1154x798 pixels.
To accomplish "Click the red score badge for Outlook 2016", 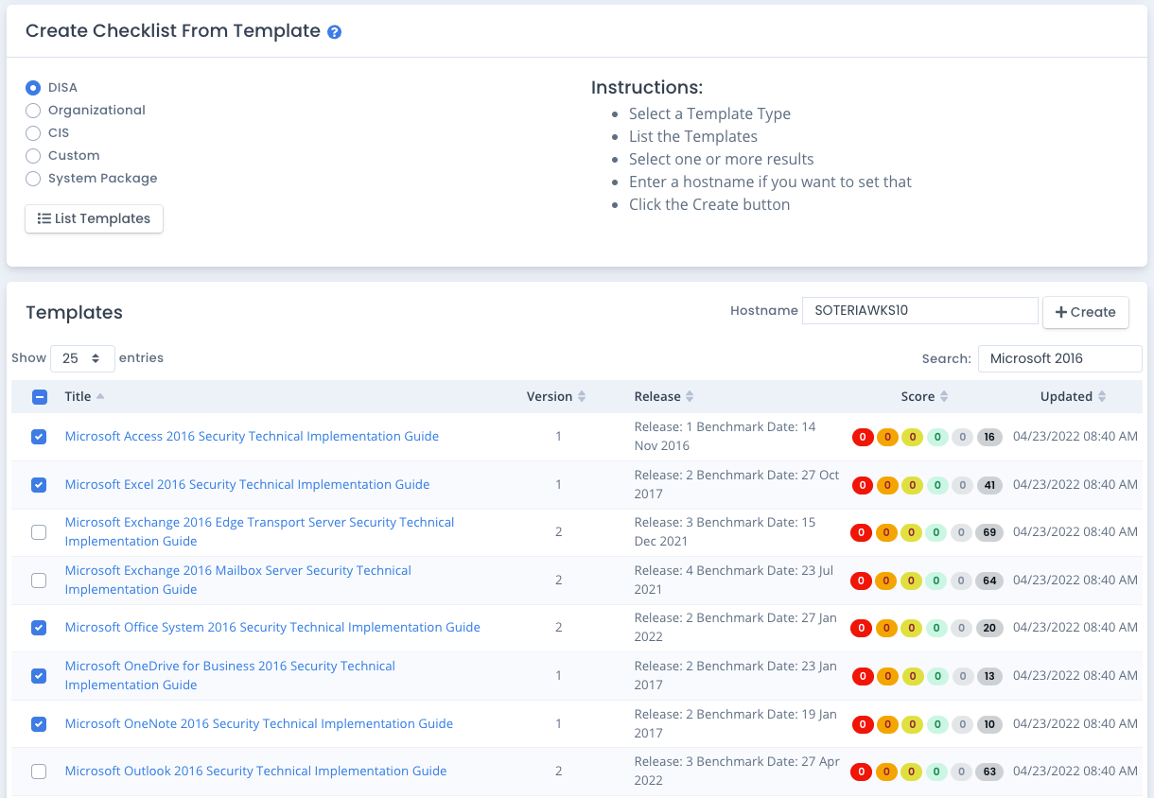I will (863, 772).
